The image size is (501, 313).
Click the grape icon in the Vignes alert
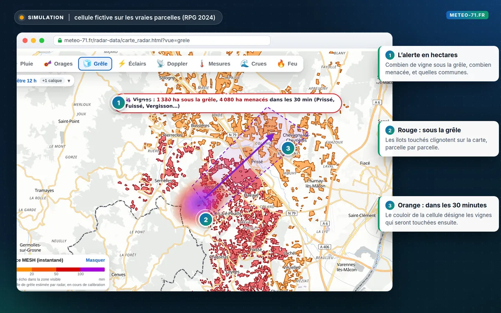click(128, 100)
